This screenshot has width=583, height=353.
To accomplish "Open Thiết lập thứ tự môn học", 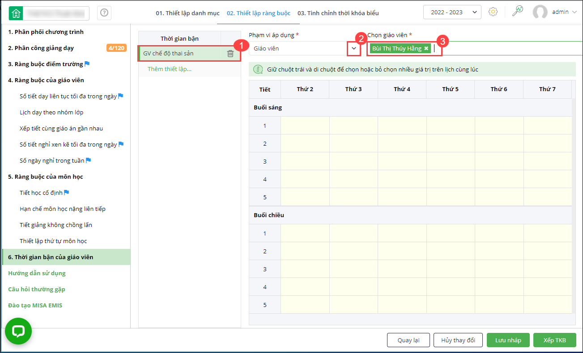I will click(53, 241).
